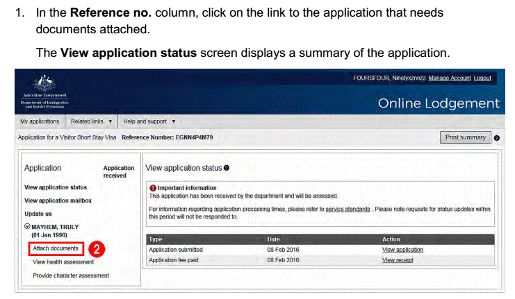Click the Logout link
The image size is (515, 299).
pyautogui.click(x=482, y=78)
